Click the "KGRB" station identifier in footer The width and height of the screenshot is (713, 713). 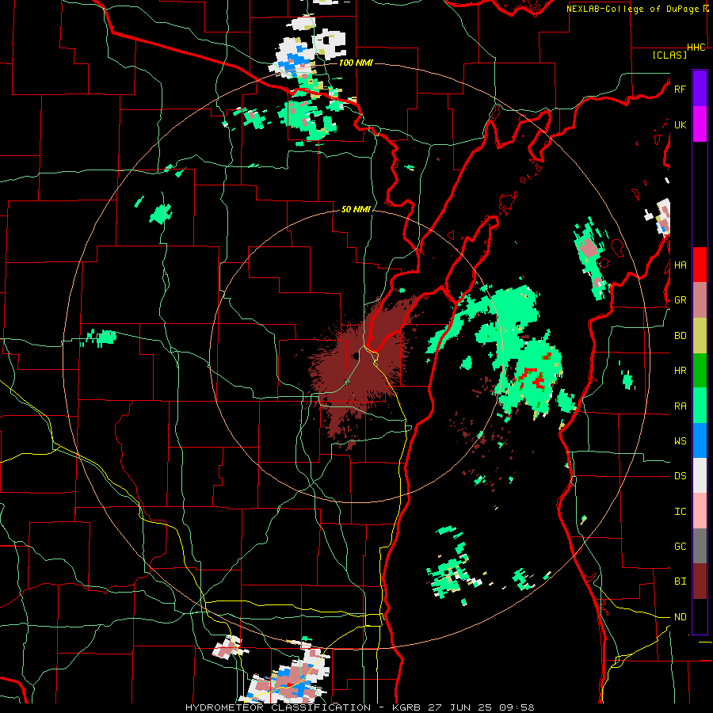click(x=405, y=707)
